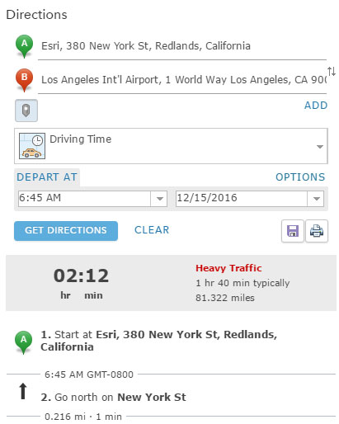Click the GET DIRECTIONS button
The width and height of the screenshot is (339, 424).
point(66,231)
